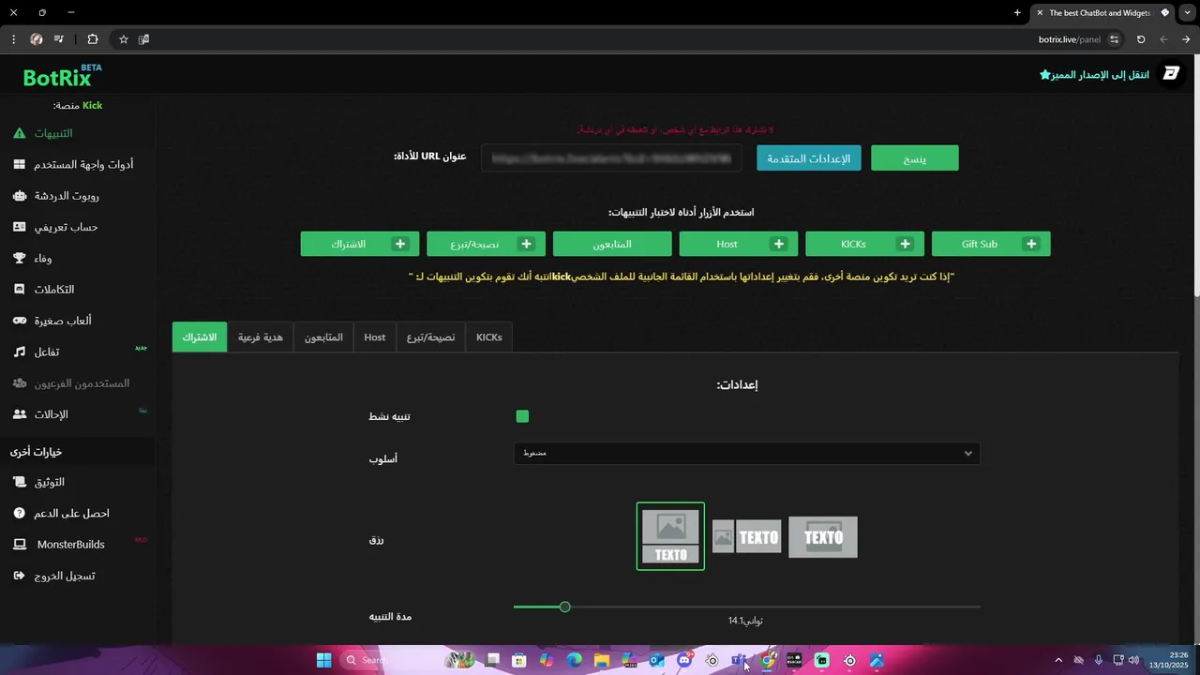
Task: Click the translate page icon
Action: (x=144, y=39)
